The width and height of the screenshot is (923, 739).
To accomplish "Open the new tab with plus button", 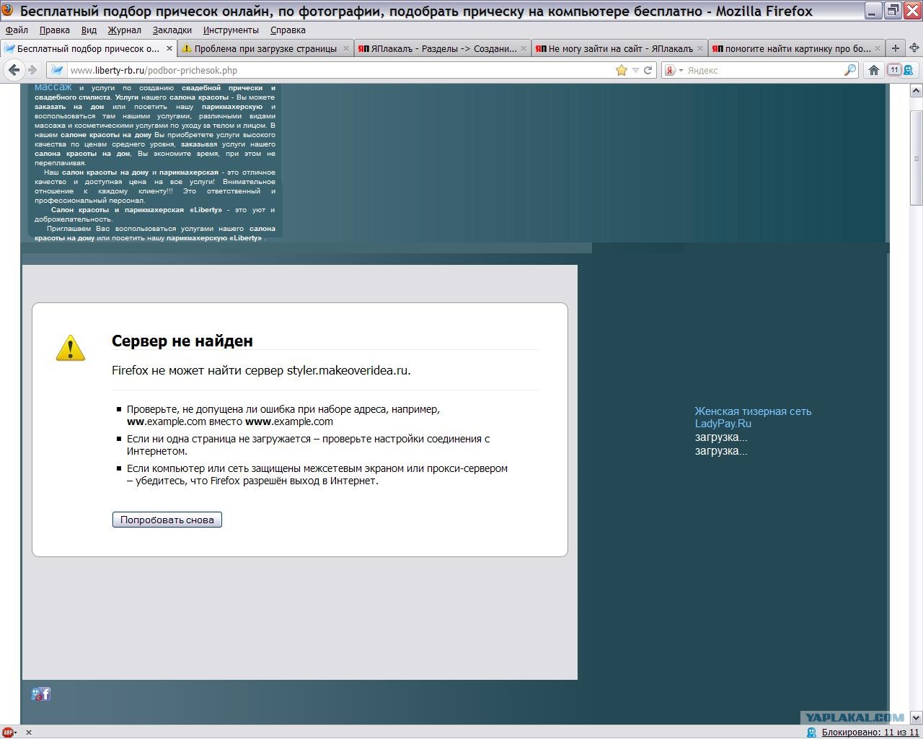I will point(895,48).
